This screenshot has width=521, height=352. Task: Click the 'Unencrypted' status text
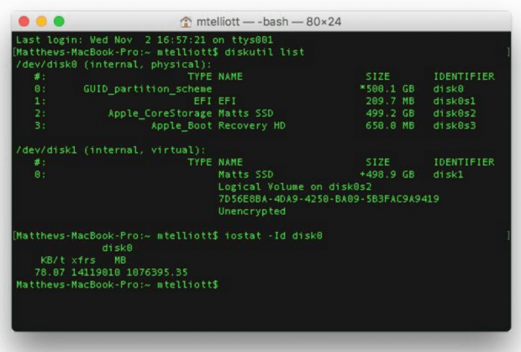[x=251, y=212]
